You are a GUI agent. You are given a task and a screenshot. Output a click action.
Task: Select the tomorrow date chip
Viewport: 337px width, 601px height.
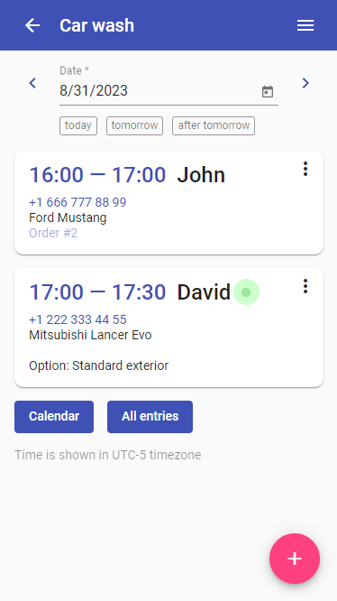(134, 125)
